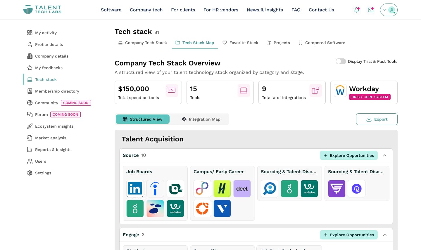Click the Greenhouse icon under Sourcing & Talent Discovery
The width and height of the screenshot is (421, 250).
[289, 188]
